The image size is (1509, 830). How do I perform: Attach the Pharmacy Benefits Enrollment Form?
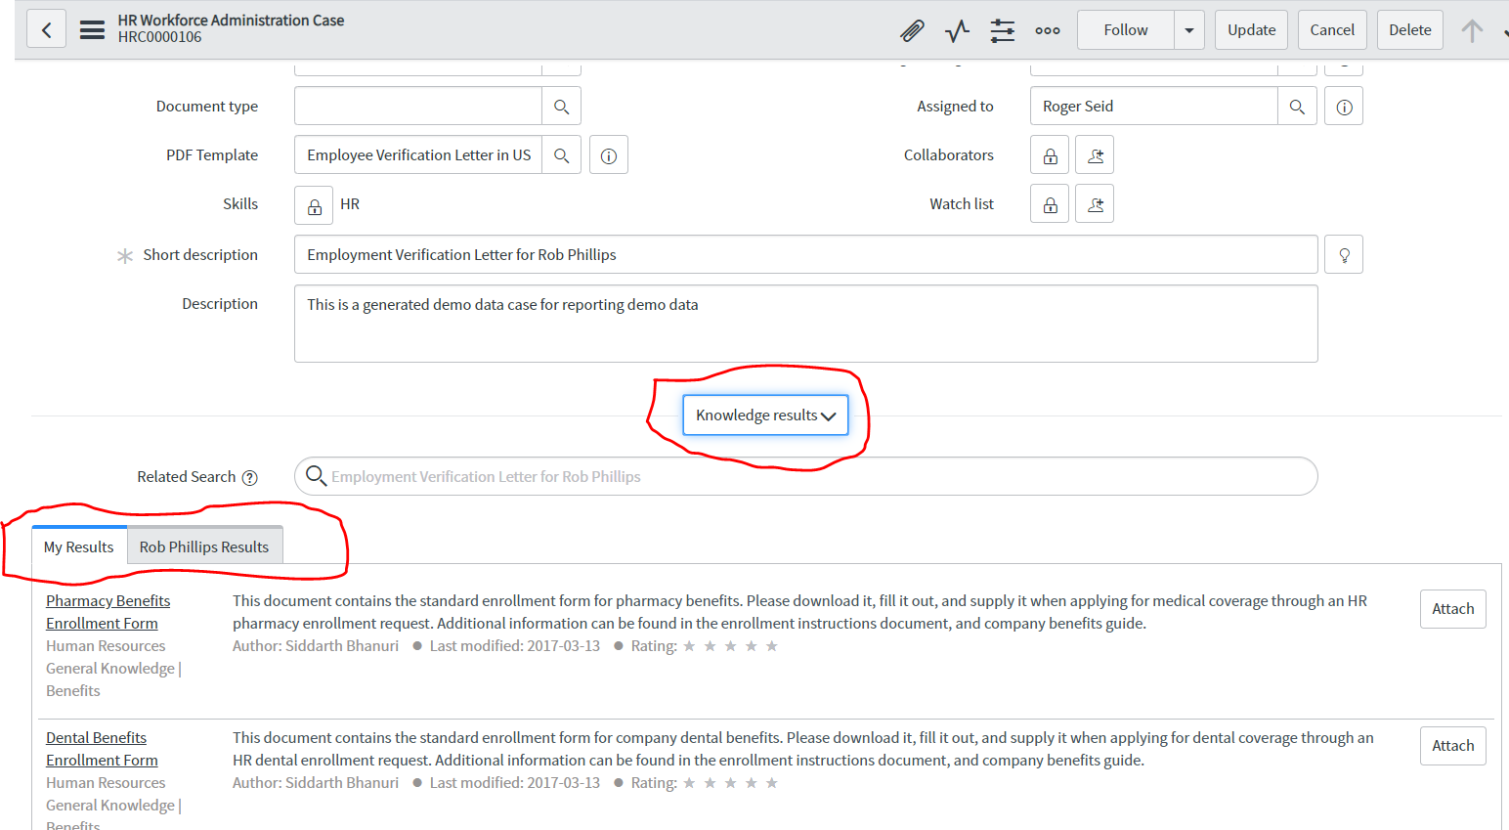(x=1453, y=609)
